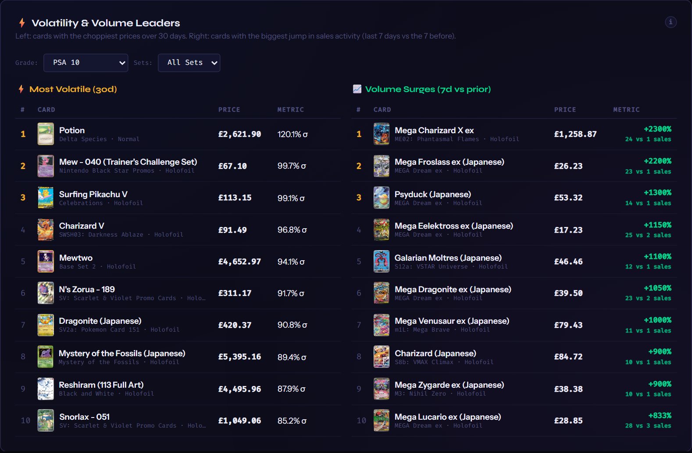This screenshot has height=453, width=692.
Task: Click the Mega Lucario ex thumbnail
Action: [x=382, y=421]
